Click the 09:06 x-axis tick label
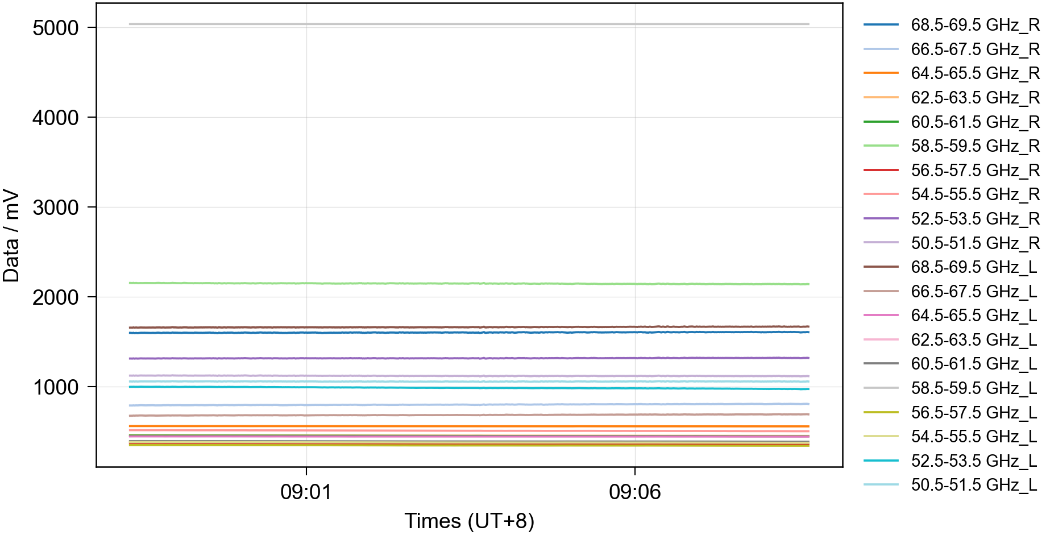This screenshot has width=1050, height=535. [x=634, y=492]
